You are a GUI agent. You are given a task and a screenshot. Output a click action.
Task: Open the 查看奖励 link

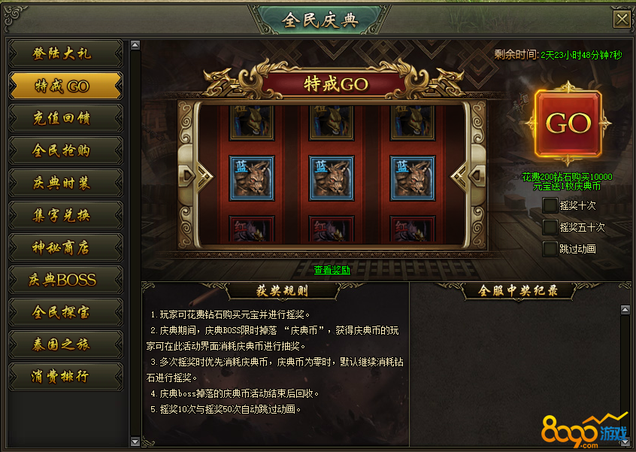[x=332, y=270]
